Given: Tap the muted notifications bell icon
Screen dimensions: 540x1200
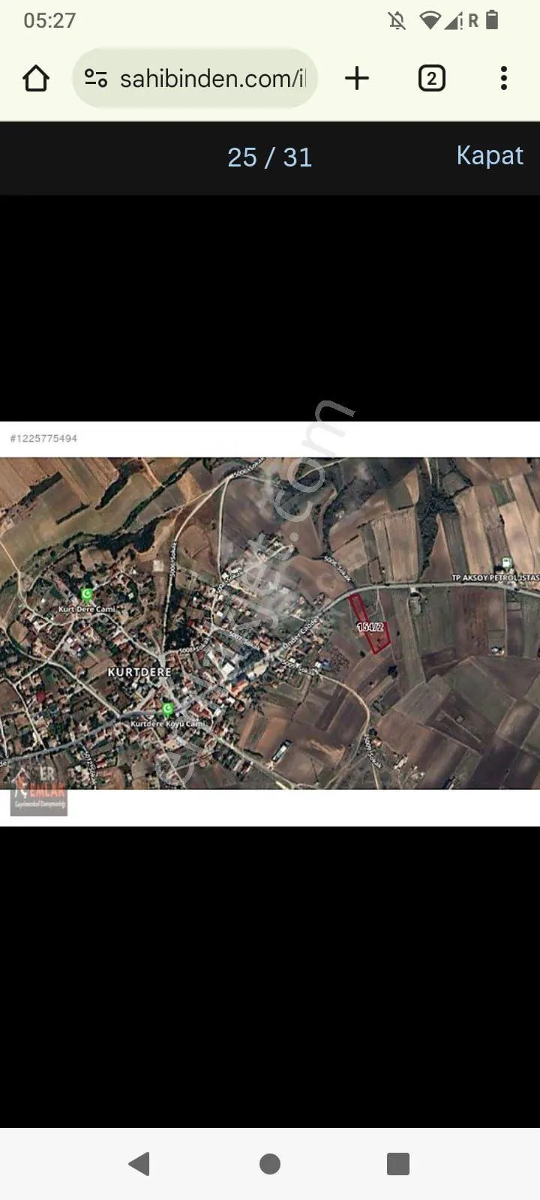Looking at the screenshot, I should click(x=397, y=20).
